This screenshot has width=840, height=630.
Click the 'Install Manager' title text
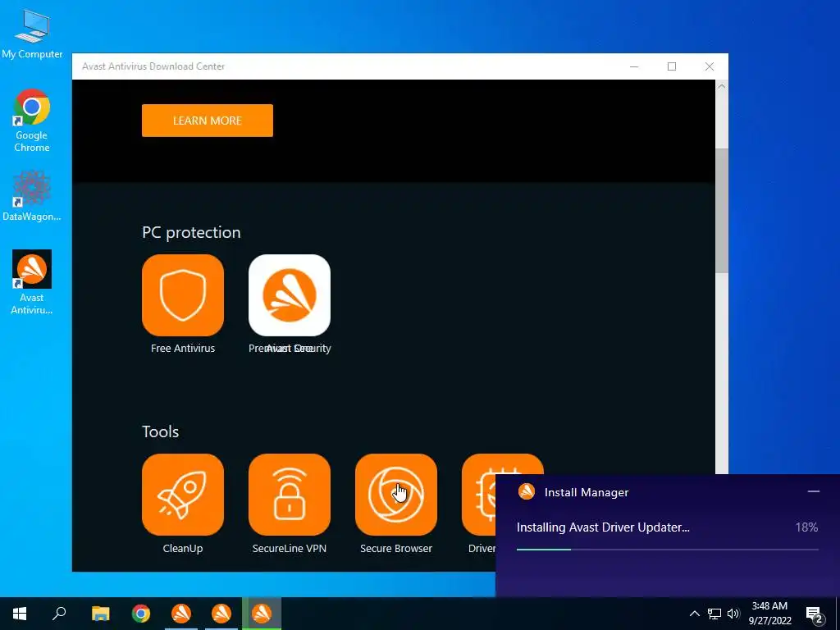pos(587,492)
